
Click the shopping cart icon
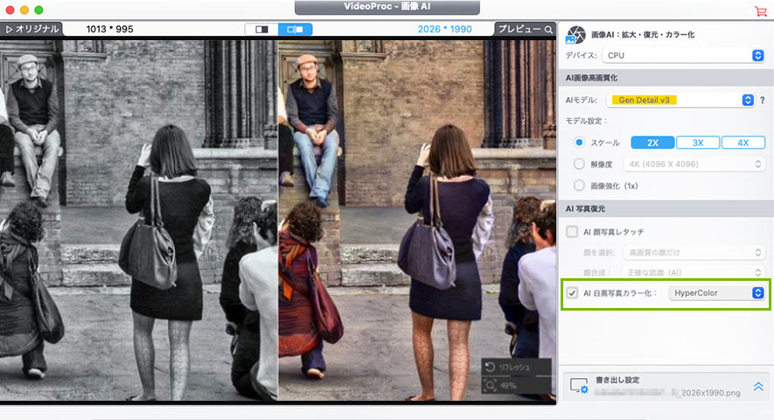pyautogui.click(x=761, y=10)
